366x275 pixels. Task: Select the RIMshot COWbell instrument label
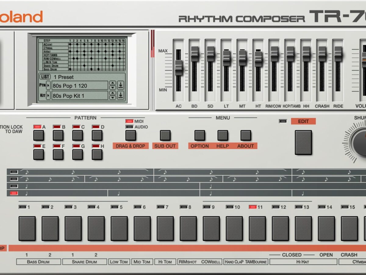(200, 262)
